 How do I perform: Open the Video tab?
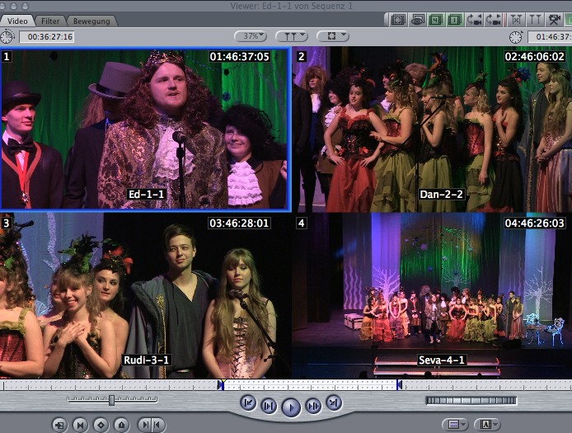tap(17, 21)
